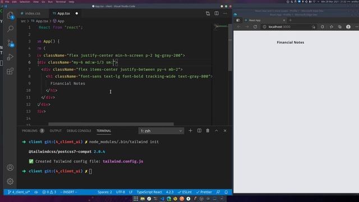Select the TERMINAL panel tab
359x202 pixels.
tap(104, 131)
